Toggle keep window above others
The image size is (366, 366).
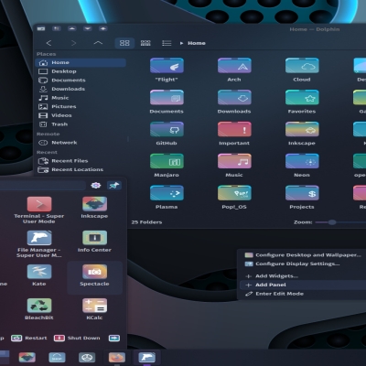click(x=72, y=28)
